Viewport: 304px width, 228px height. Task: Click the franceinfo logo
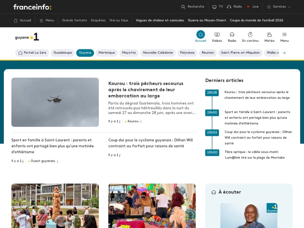coord(32,7)
